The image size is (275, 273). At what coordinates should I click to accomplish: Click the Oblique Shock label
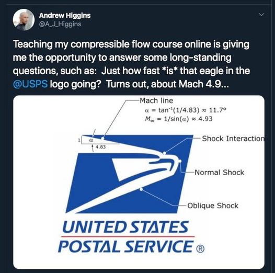click(213, 206)
